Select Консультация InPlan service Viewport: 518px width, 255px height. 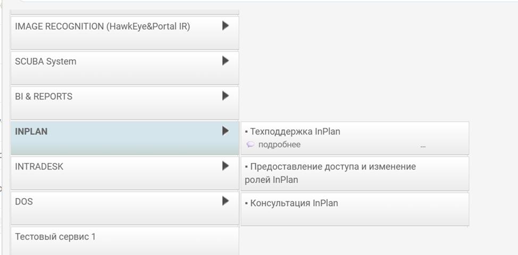tap(294, 203)
